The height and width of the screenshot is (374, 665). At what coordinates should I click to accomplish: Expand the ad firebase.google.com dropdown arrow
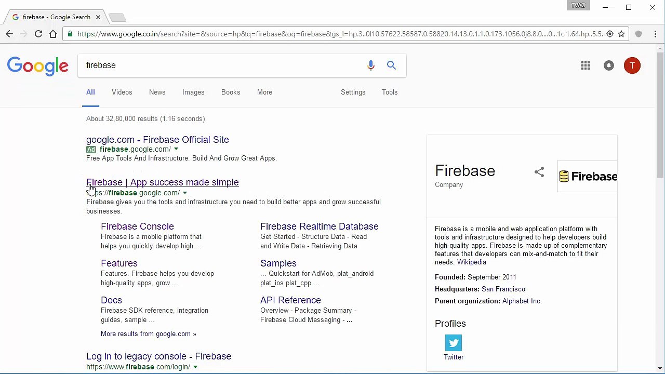pos(176,150)
